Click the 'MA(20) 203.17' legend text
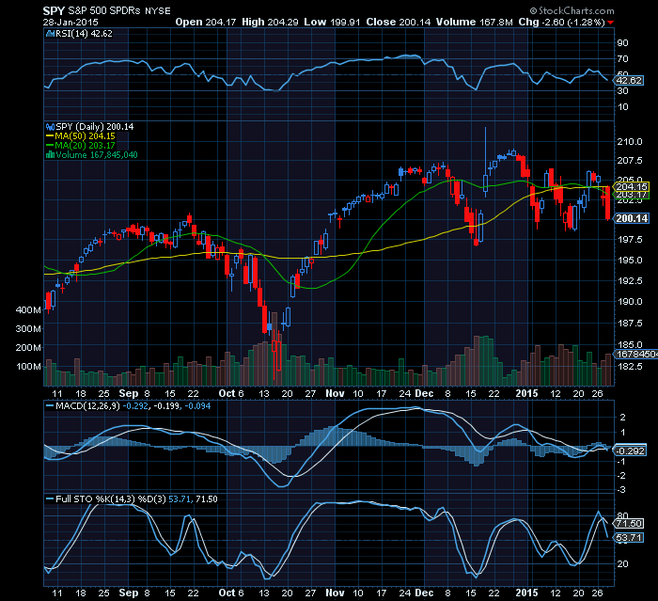The height and width of the screenshot is (601, 658). click(x=86, y=146)
